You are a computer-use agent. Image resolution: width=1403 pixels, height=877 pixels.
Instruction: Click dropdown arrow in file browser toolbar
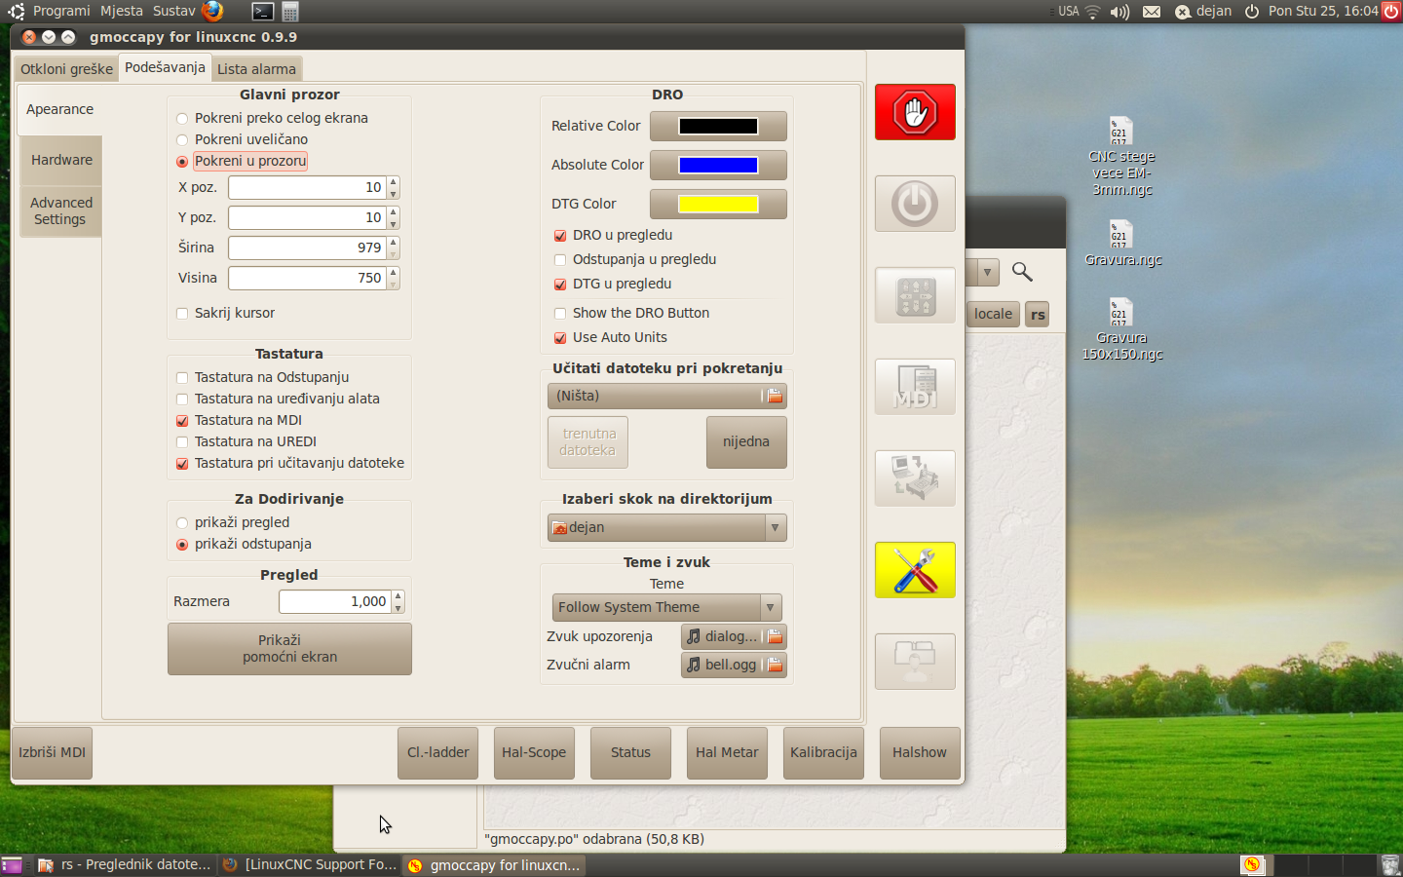tap(987, 272)
